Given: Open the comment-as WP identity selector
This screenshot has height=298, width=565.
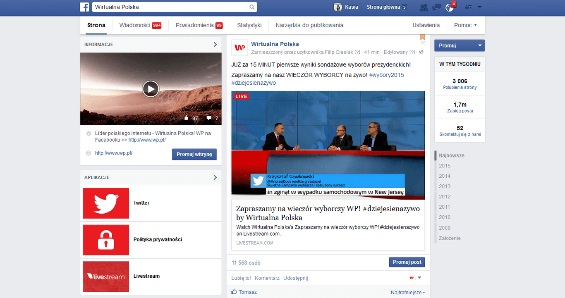Looking at the screenshot, I should (415, 278).
